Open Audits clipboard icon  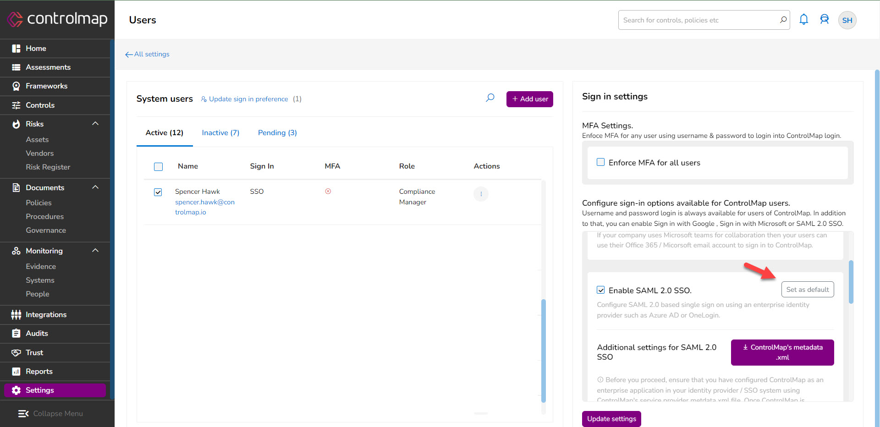pos(16,334)
